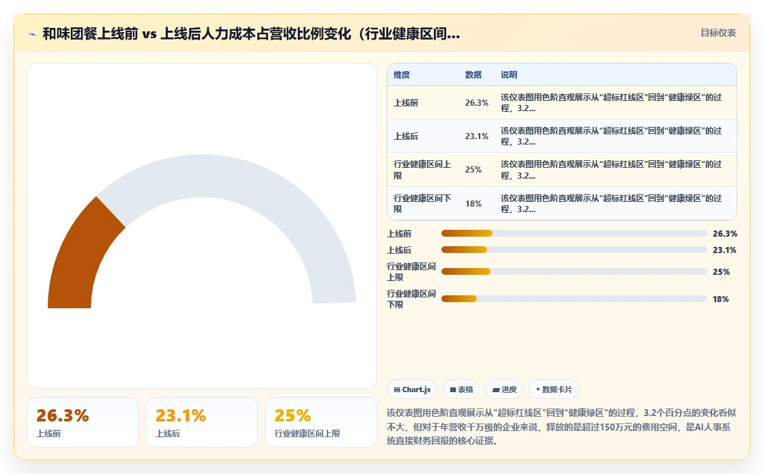
Task: Click table cell 上线前 in 维度 column
Action: coord(406,103)
